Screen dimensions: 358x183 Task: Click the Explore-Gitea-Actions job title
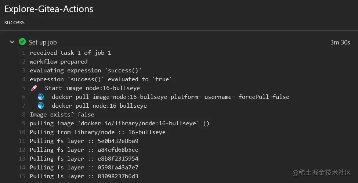click(x=49, y=9)
